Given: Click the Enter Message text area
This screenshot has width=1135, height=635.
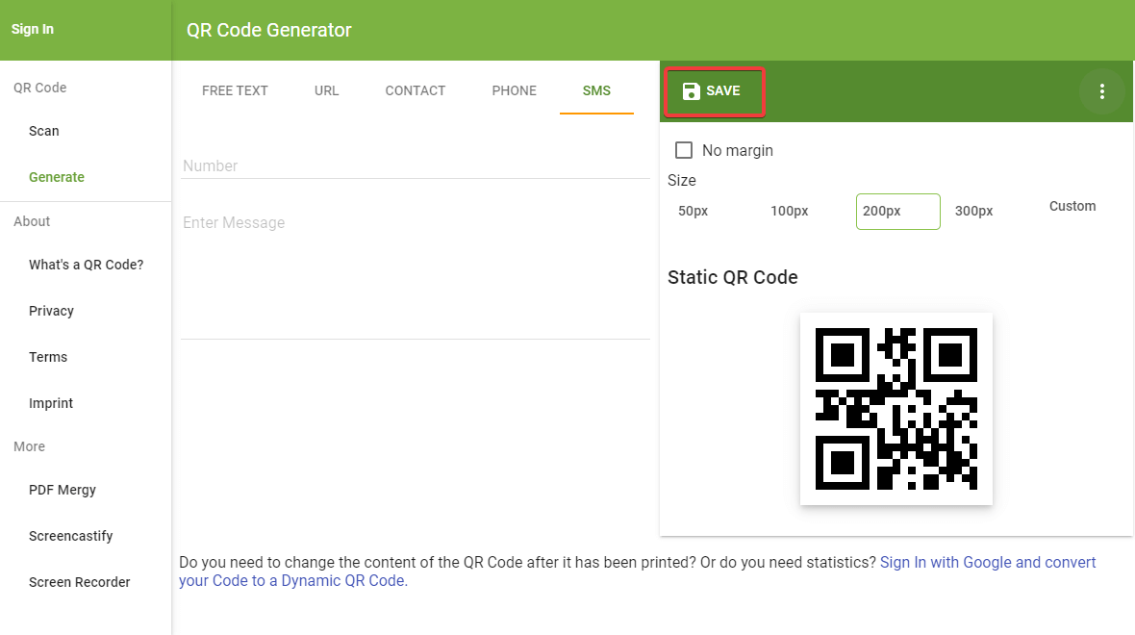Looking at the screenshot, I should (x=415, y=269).
